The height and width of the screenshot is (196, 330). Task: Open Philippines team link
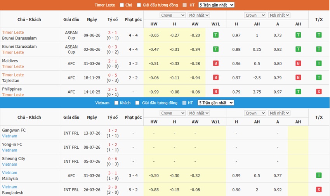coord(12,89)
